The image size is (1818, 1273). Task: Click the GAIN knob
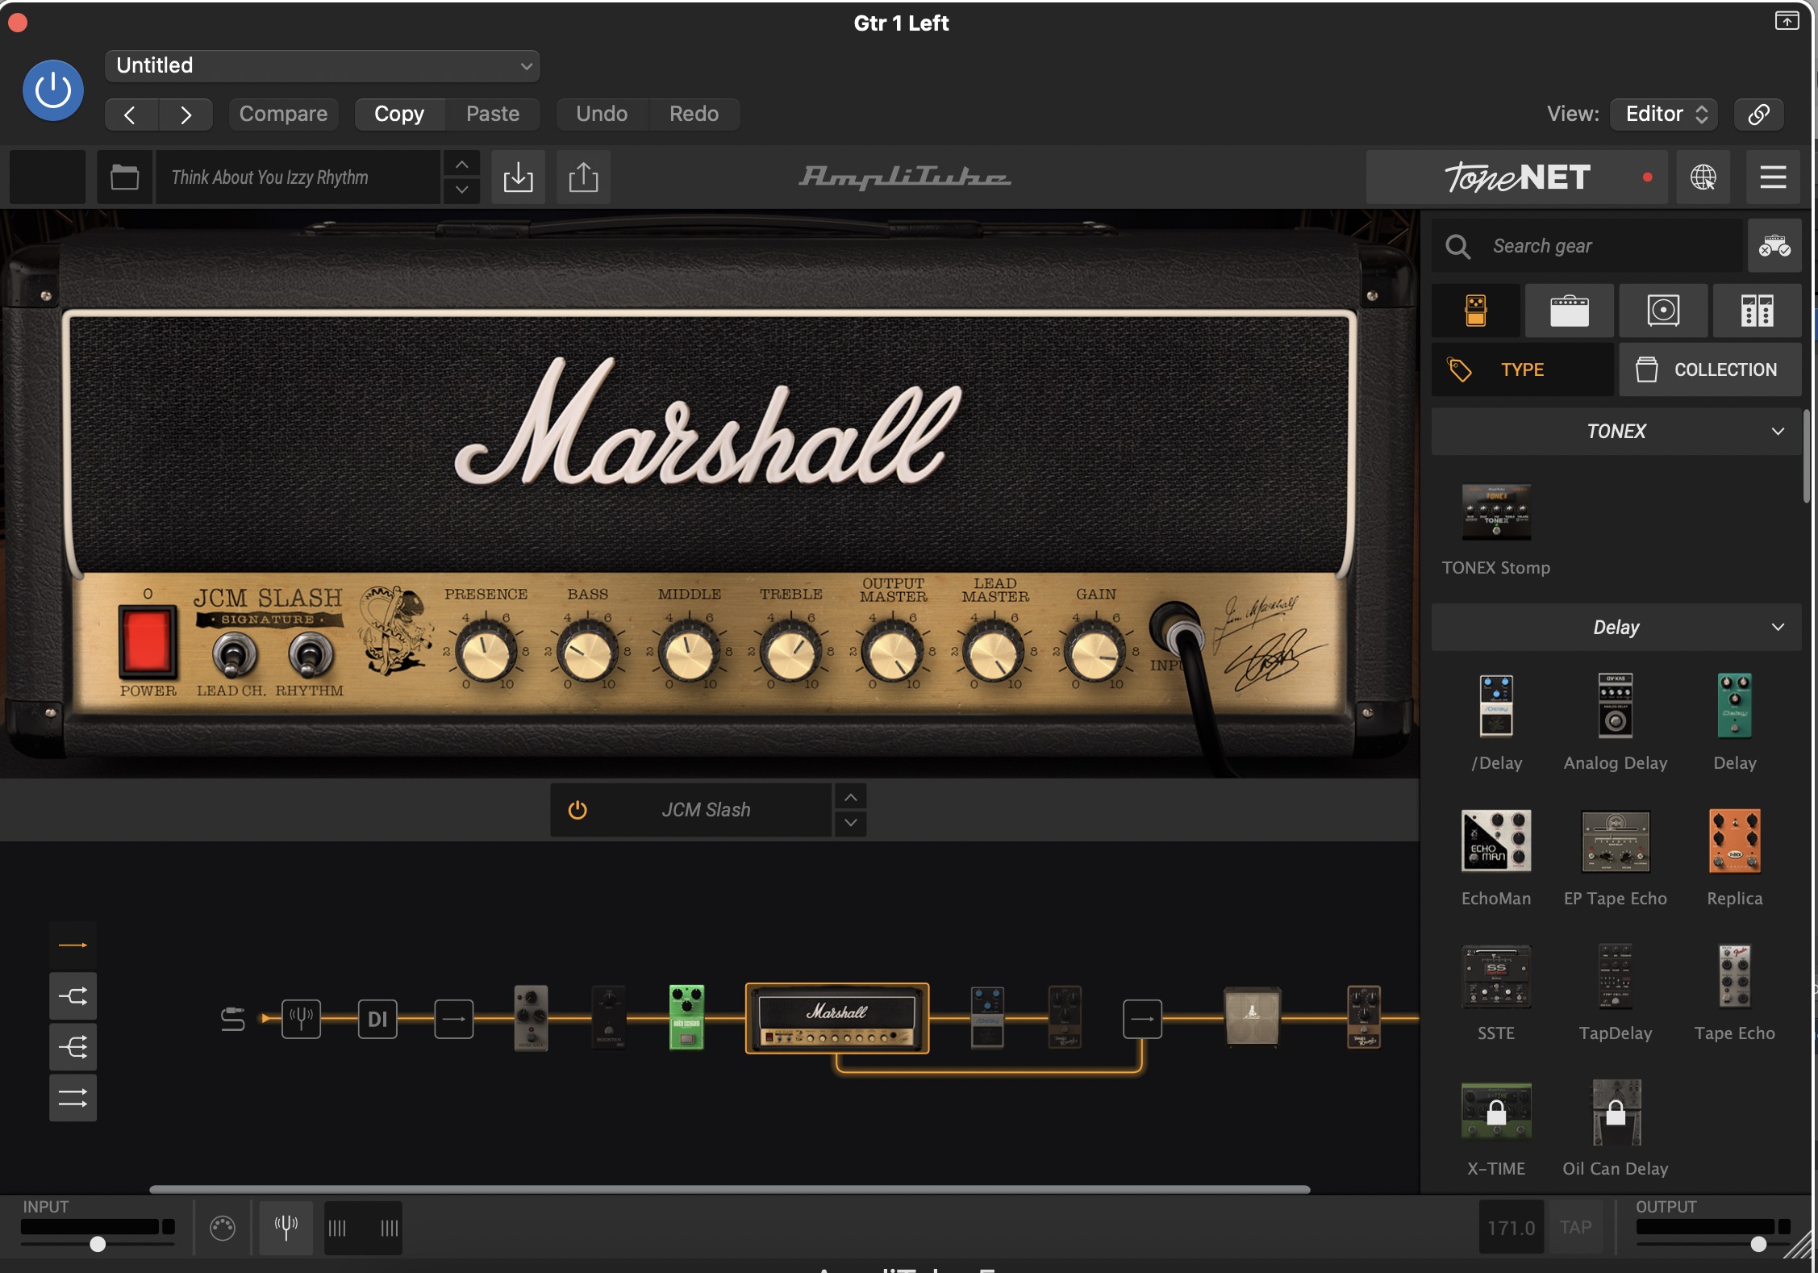(1096, 652)
